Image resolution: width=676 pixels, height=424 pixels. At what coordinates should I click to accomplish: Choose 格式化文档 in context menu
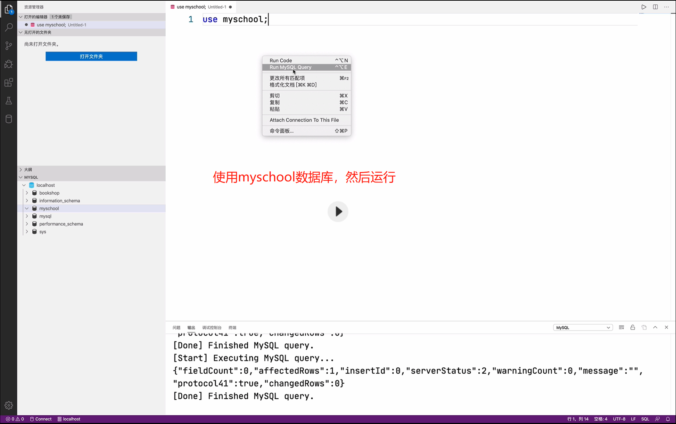click(x=307, y=85)
